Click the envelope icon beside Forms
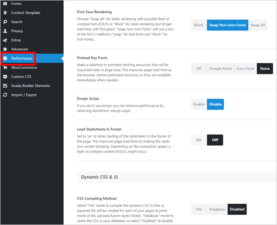This screenshot has height=225, width=277. click(x=5, y=4)
